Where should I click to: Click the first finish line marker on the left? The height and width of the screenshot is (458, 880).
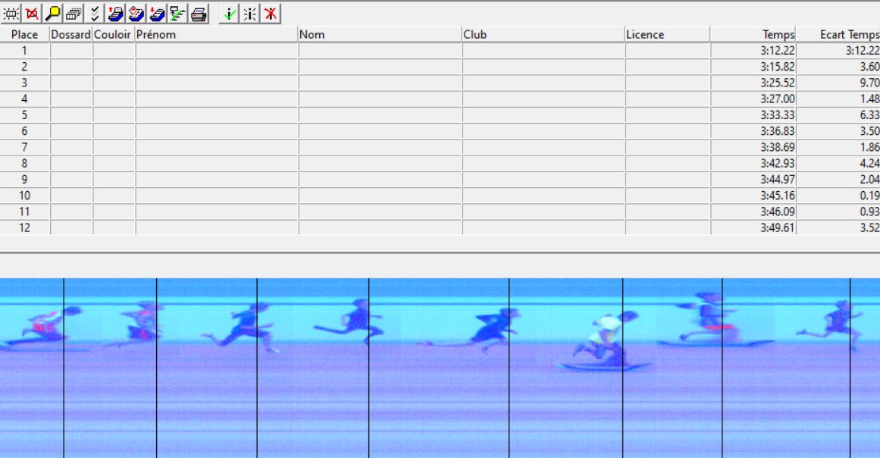click(x=64, y=368)
